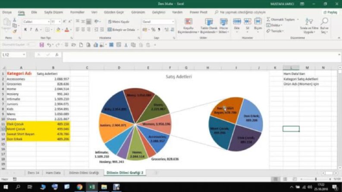
Task: Open the Ders 34 sheet tab
Action: pos(33,173)
